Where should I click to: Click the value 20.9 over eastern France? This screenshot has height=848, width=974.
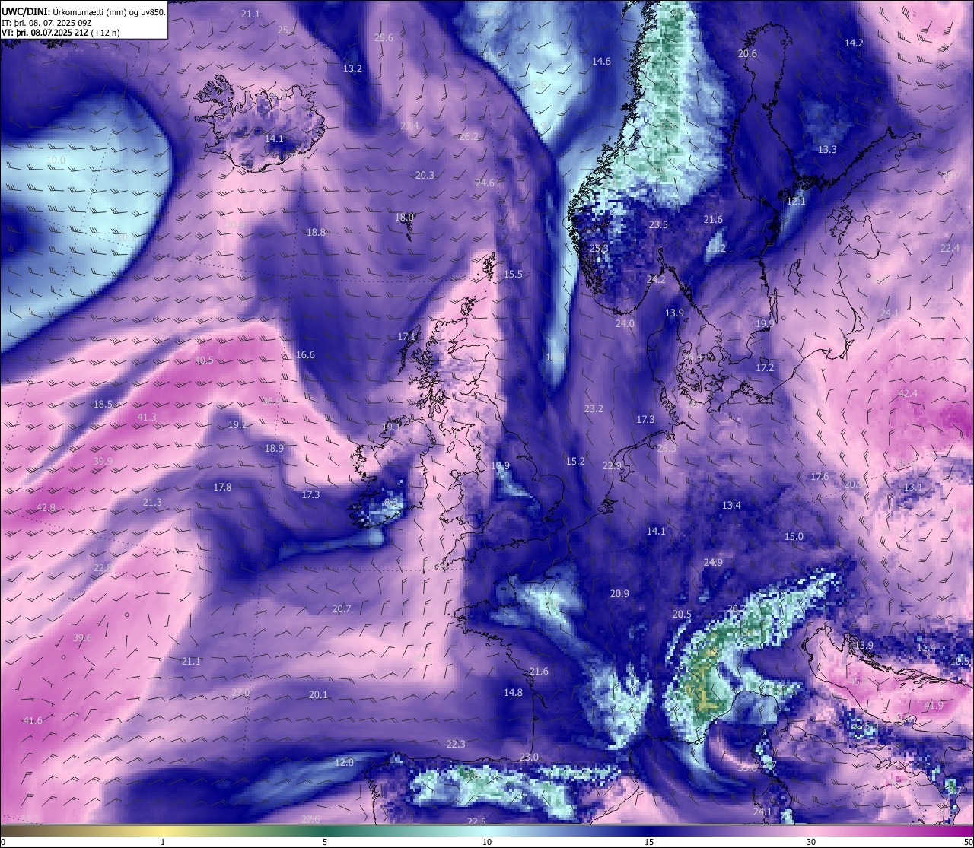pos(619,593)
